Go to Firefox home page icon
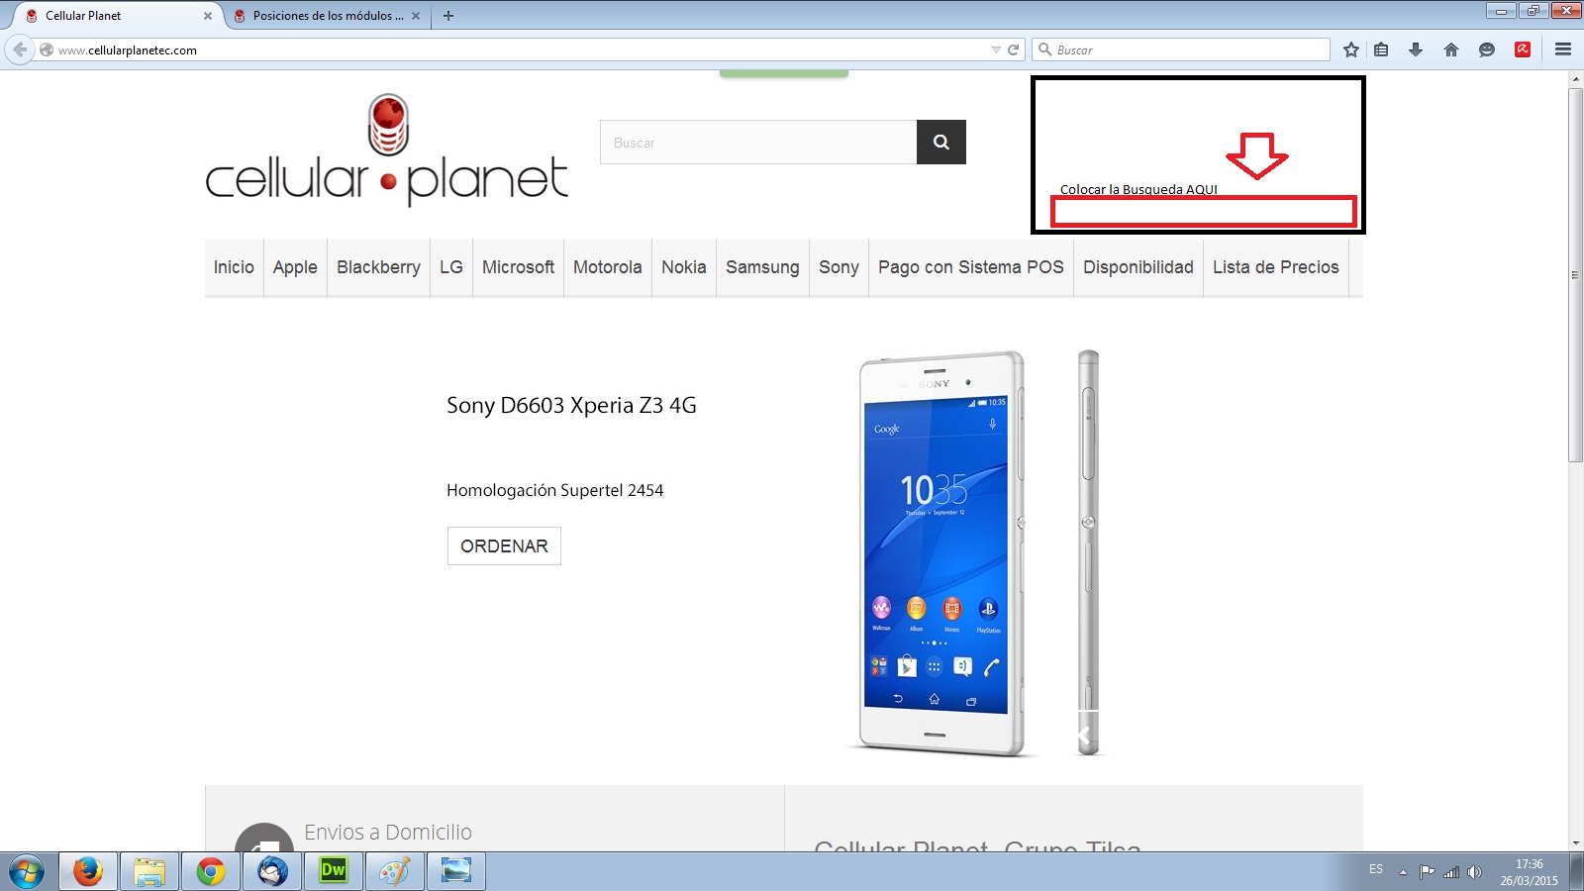Image resolution: width=1584 pixels, height=891 pixels. pos(1451,49)
